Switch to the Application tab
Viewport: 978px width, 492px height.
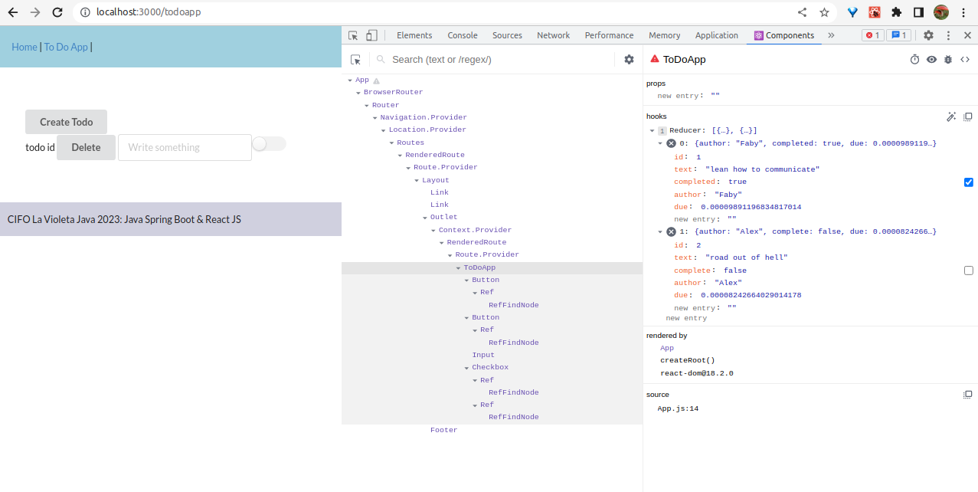pos(717,35)
